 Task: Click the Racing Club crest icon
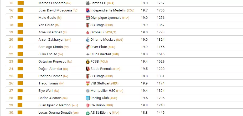coord(88,98)
